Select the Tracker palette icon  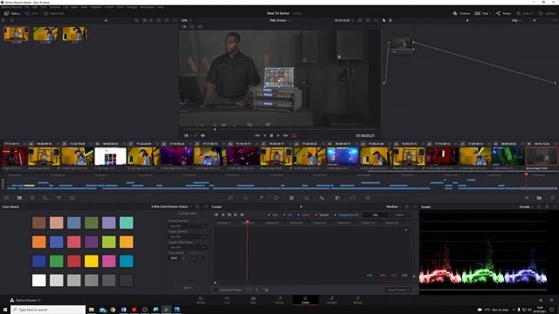click(x=291, y=198)
